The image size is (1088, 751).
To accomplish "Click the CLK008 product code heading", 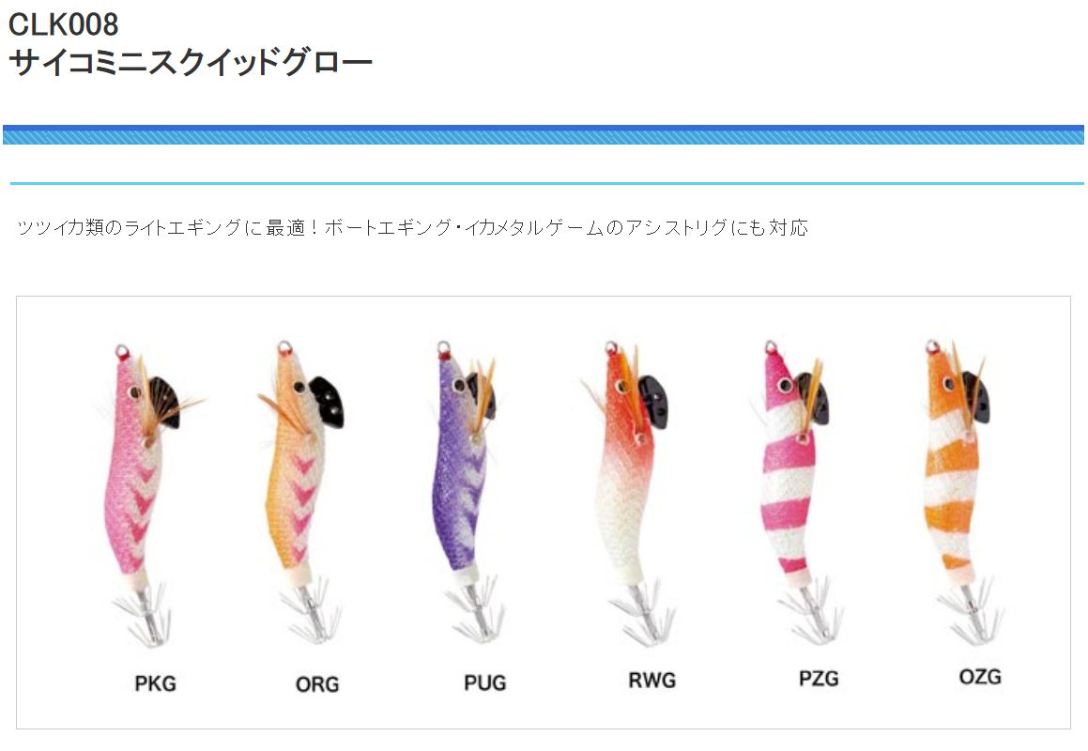I will click(63, 24).
